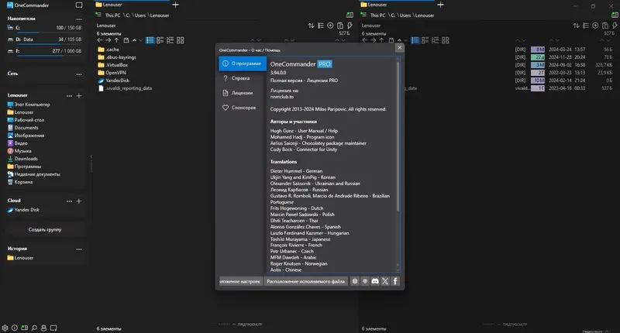620x333 pixels.
Task: Open the 'Спонсоров' tab
Action: tap(243, 108)
